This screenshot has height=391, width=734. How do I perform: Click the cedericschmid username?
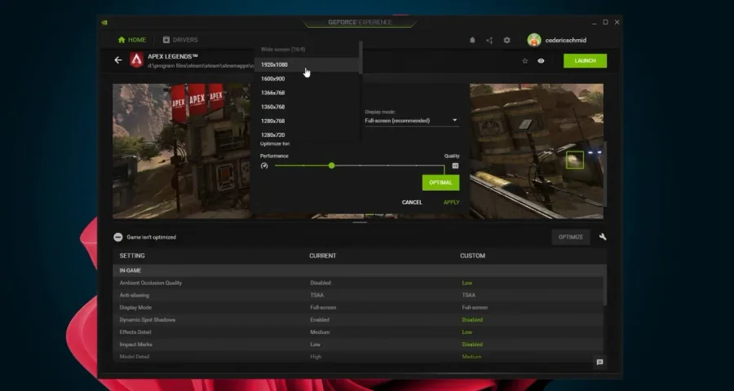(565, 40)
